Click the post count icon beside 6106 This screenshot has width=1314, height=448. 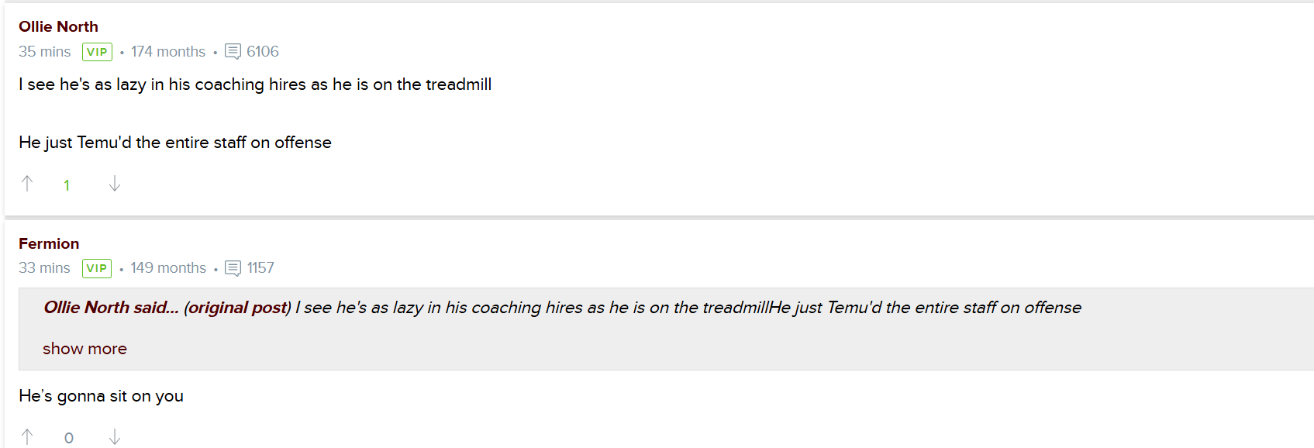(233, 52)
